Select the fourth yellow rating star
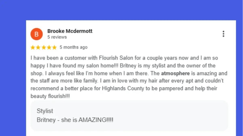This screenshot has width=243, height=136. coord(49,47)
